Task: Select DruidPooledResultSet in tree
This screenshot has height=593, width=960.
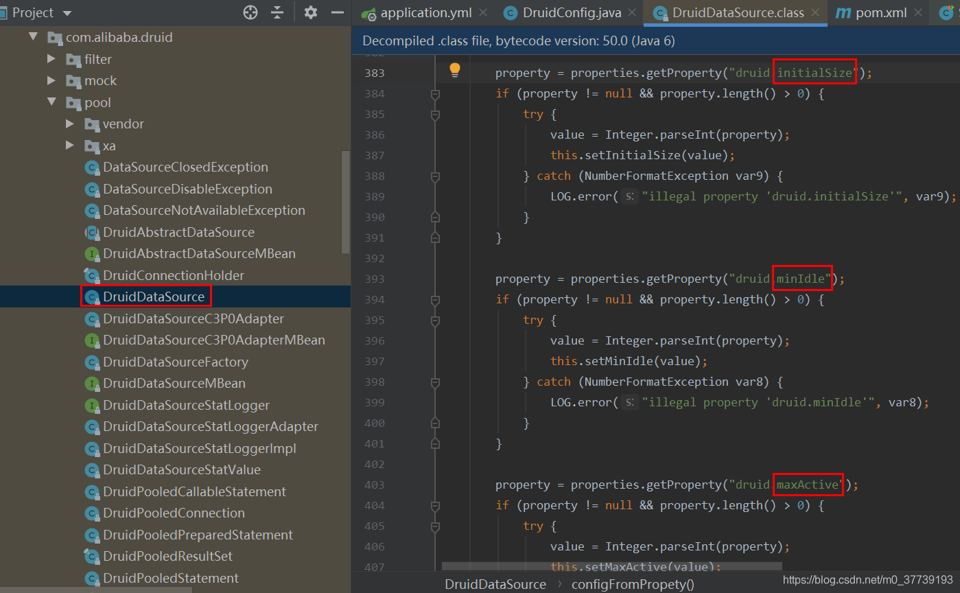Action: (x=167, y=556)
